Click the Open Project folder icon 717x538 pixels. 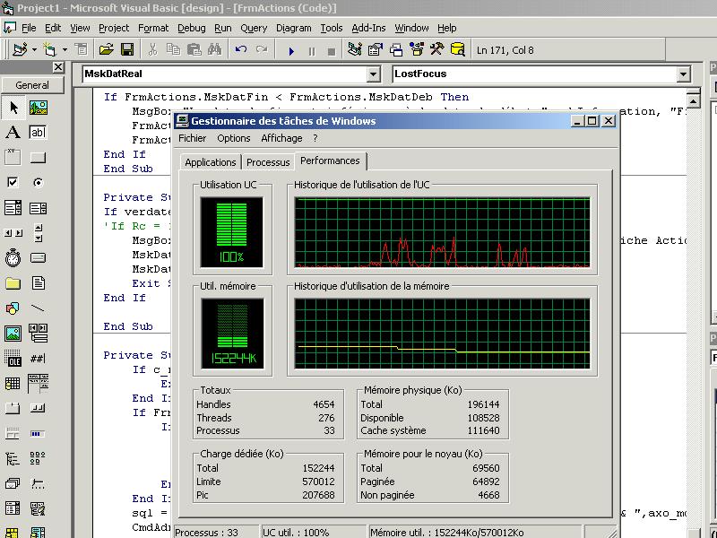[106, 50]
